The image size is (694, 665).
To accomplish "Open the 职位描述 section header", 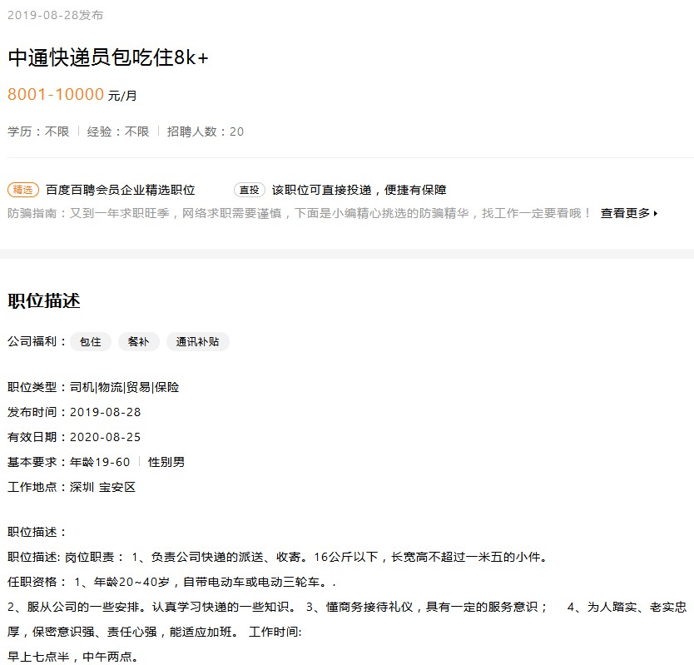I will pos(44,301).
